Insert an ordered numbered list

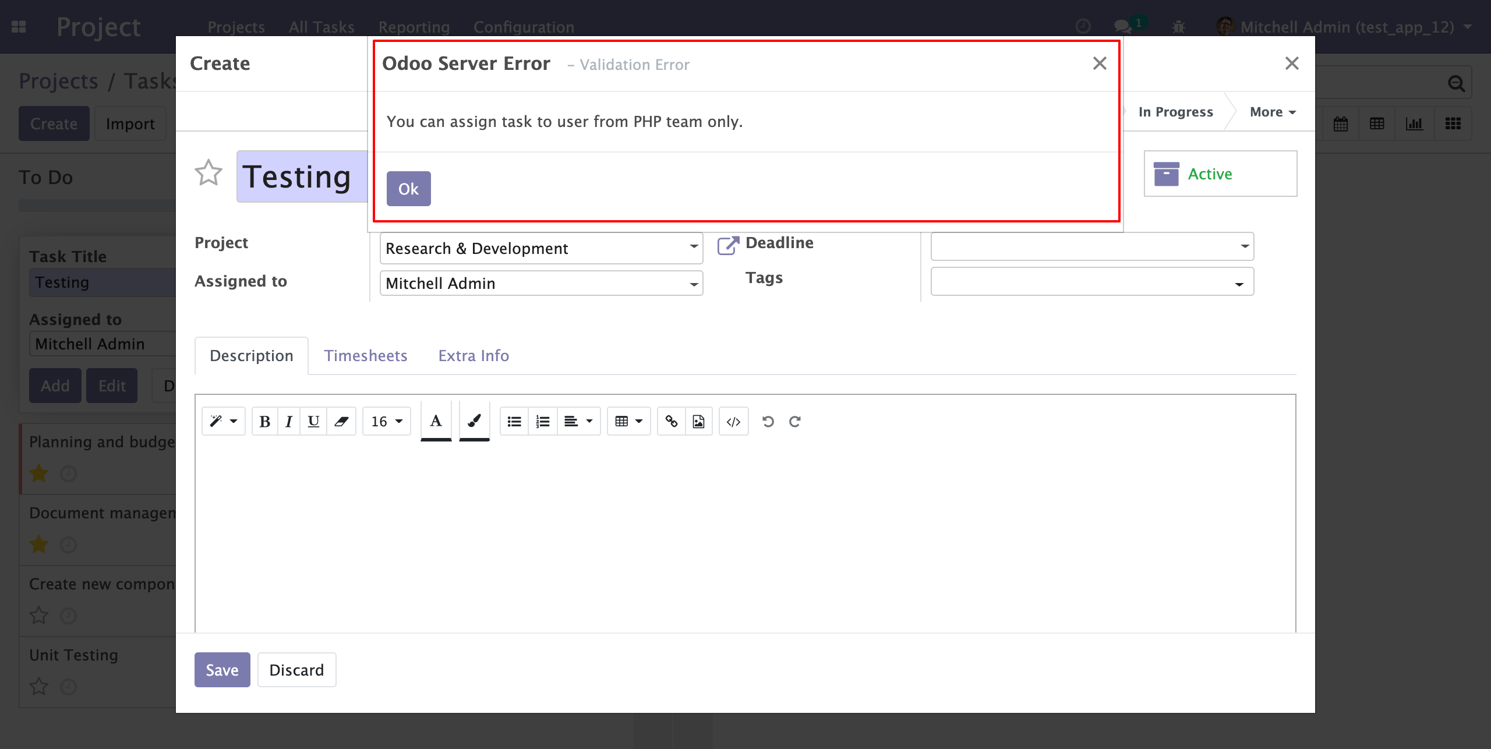pyautogui.click(x=543, y=421)
